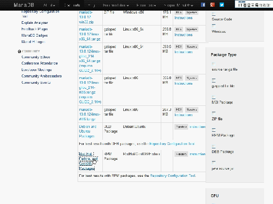
Task: Open Instructions link in RedHat/CentOS/Fedora row
Action: coord(197,154)
